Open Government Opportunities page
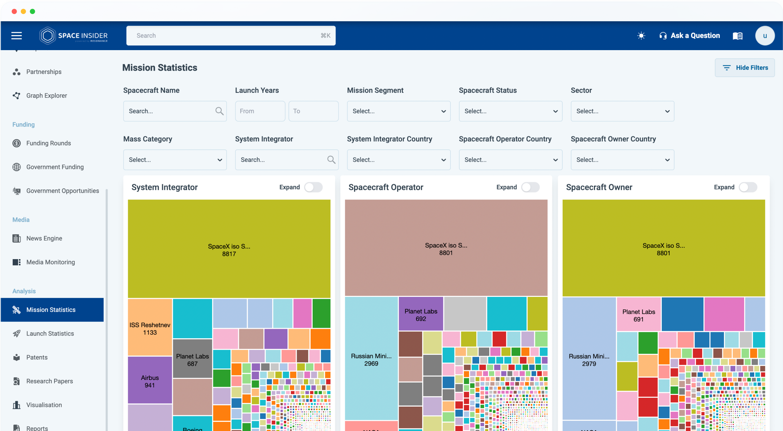 (x=52, y=190)
